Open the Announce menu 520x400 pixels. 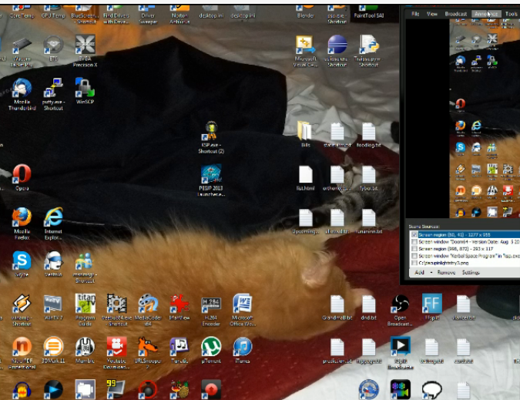486,14
